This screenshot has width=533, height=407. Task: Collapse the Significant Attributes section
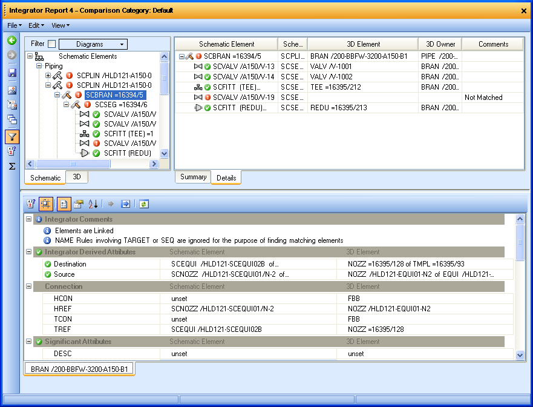pos(29,342)
